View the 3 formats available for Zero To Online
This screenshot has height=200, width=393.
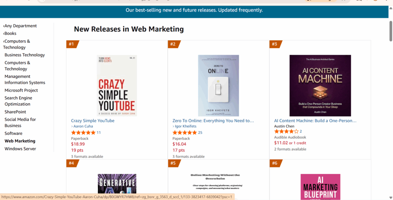(188, 157)
